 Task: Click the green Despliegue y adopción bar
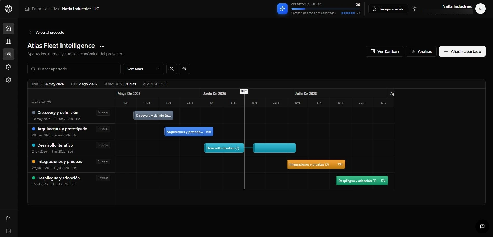[x=362, y=181]
